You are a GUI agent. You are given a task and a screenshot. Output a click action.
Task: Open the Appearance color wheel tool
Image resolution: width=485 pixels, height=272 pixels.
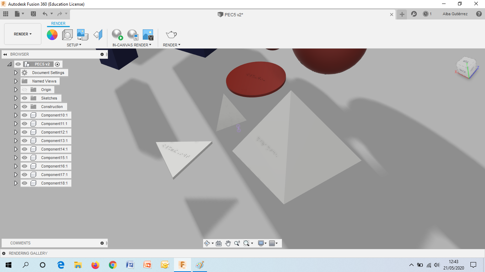(52, 35)
